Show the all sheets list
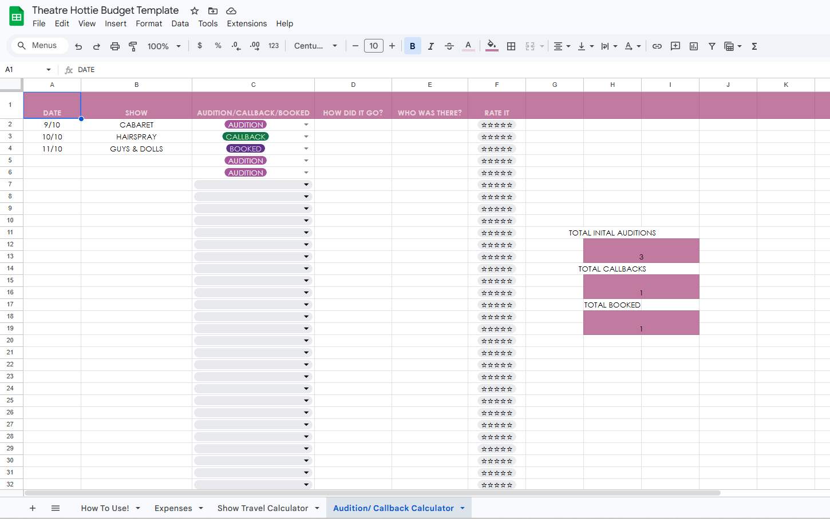Screen dimensions: 830x519 [56, 508]
